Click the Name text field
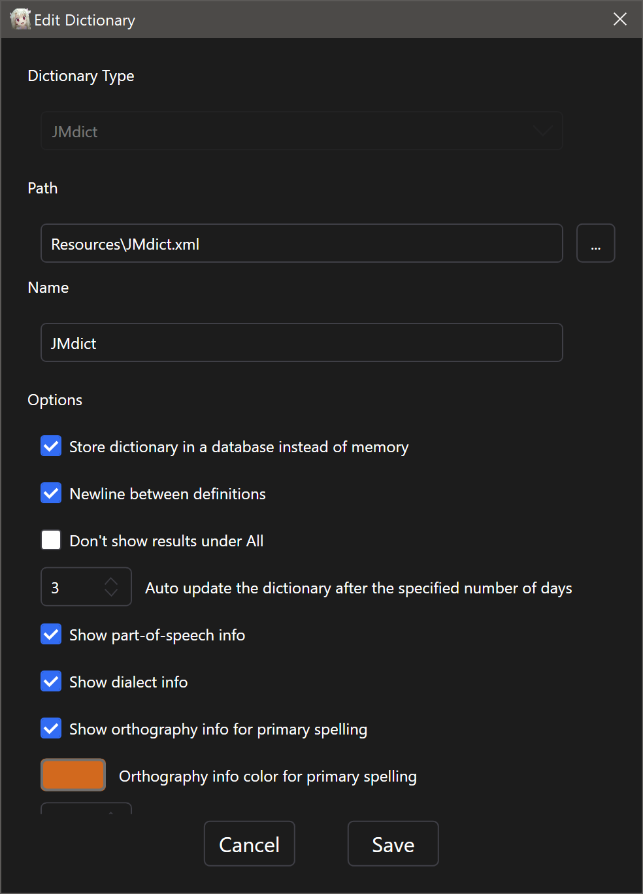Screen dimensions: 643x894 [301, 343]
